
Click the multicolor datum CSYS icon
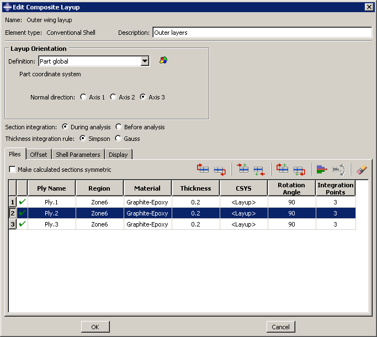pyautogui.click(x=163, y=61)
